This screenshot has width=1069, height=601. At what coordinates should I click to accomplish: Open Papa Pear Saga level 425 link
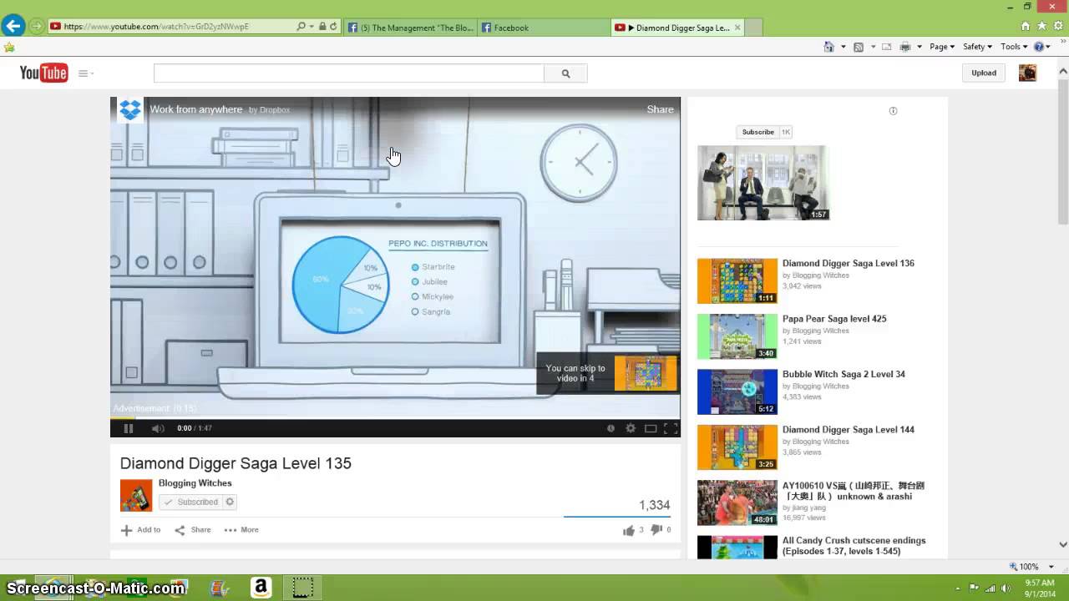(x=834, y=319)
